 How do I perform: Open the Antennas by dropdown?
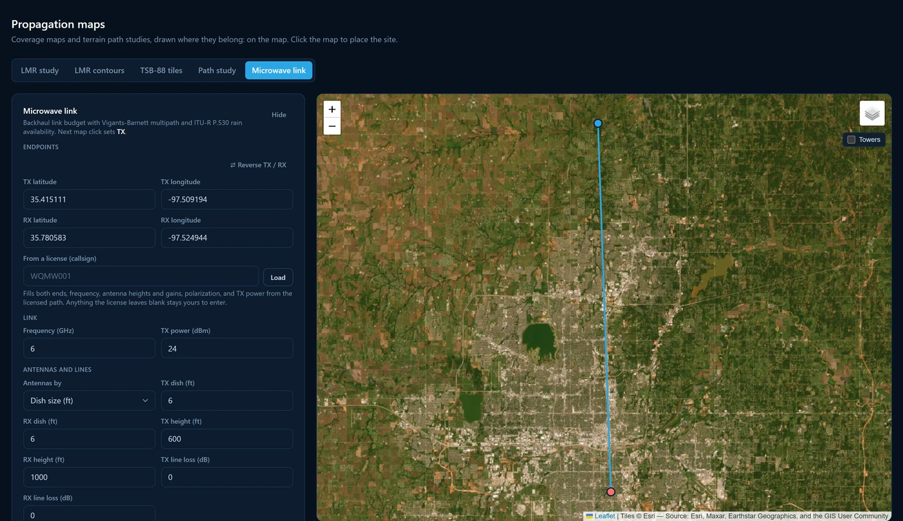pyautogui.click(x=89, y=401)
